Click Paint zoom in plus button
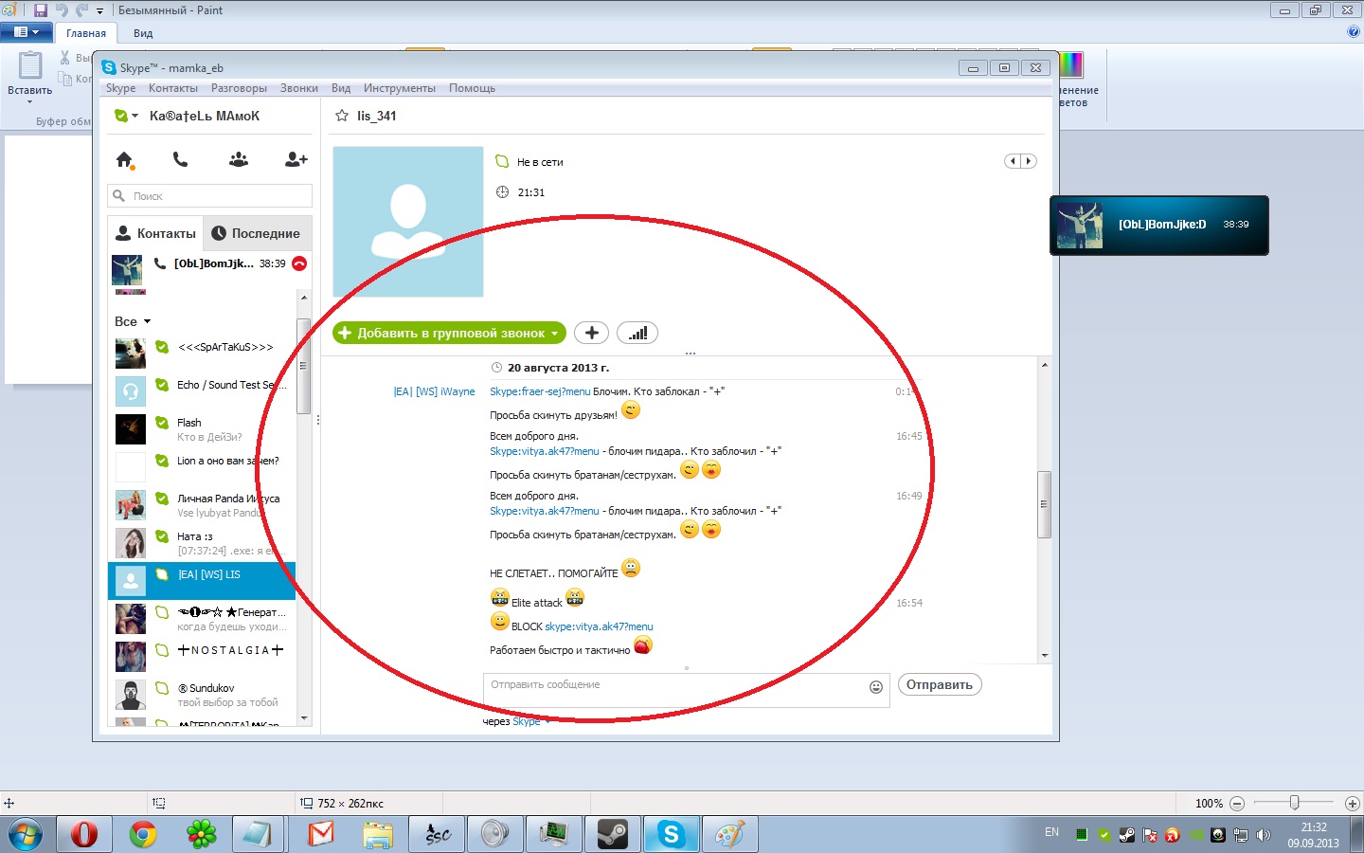The width and height of the screenshot is (1364, 853). [x=1353, y=803]
